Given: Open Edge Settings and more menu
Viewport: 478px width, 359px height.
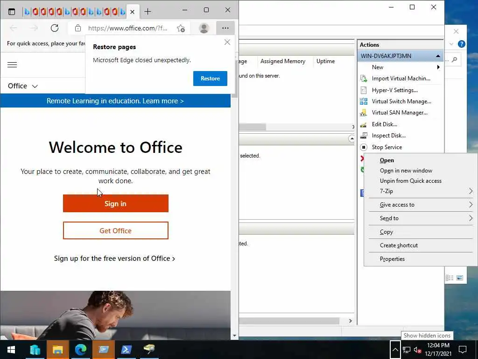Looking at the screenshot, I should click(x=225, y=28).
